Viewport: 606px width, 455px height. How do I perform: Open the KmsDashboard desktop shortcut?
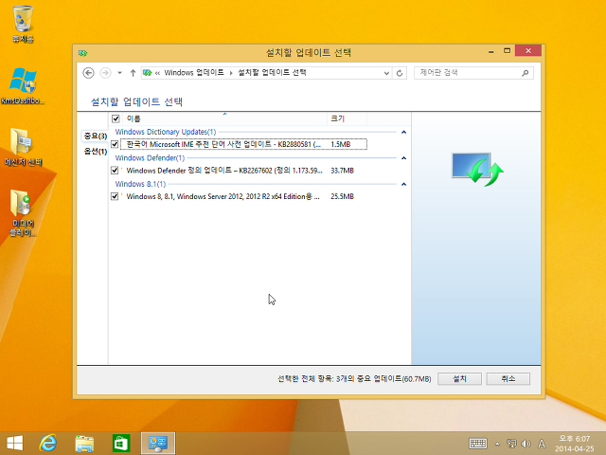(x=23, y=86)
